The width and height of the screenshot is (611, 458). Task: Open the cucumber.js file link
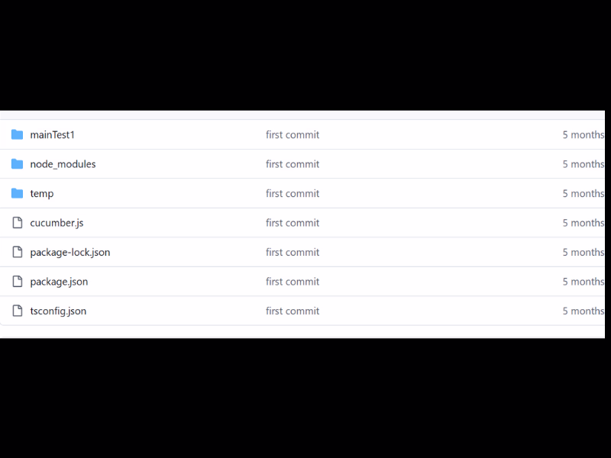(57, 223)
